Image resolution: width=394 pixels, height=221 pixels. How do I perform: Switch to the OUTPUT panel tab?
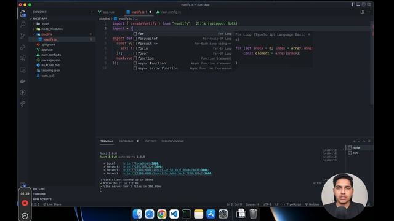tap(150, 141)
